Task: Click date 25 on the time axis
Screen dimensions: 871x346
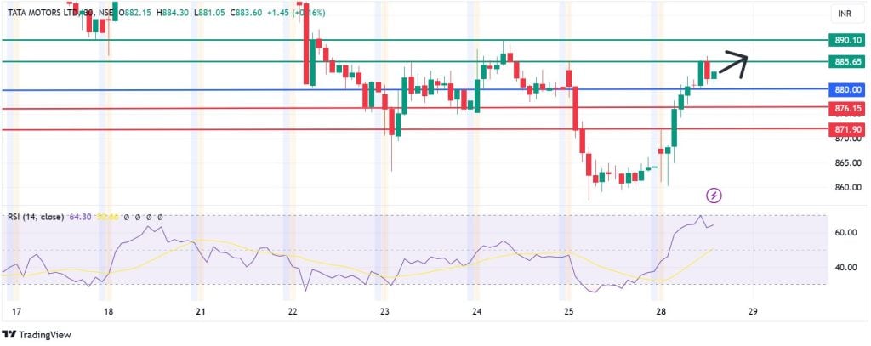Action: tap(567, 311)
